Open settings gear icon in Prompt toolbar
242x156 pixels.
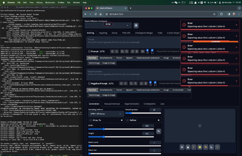(x=117, y=51)
